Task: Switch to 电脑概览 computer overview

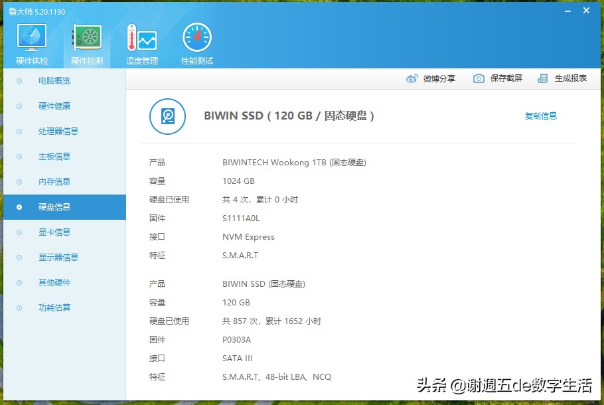Action: click(53, 80)
